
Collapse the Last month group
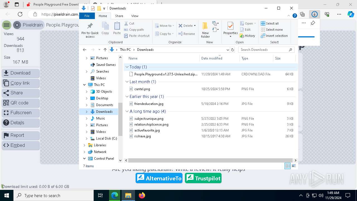pyautogui.click(x=127, y=82)
